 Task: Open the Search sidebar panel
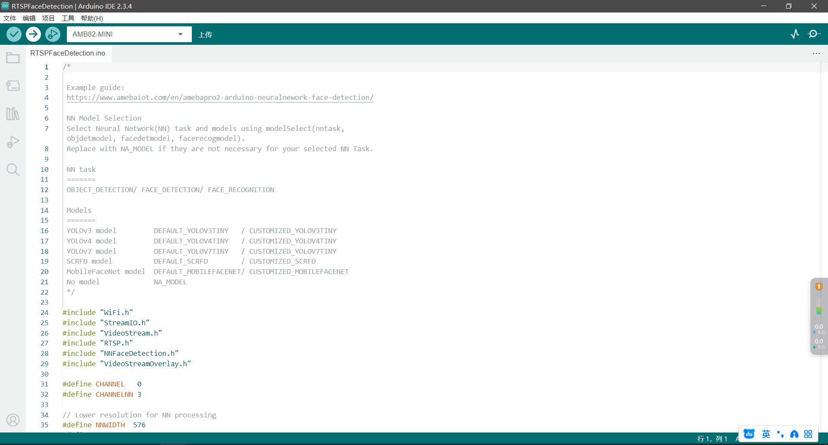(13, 170)
